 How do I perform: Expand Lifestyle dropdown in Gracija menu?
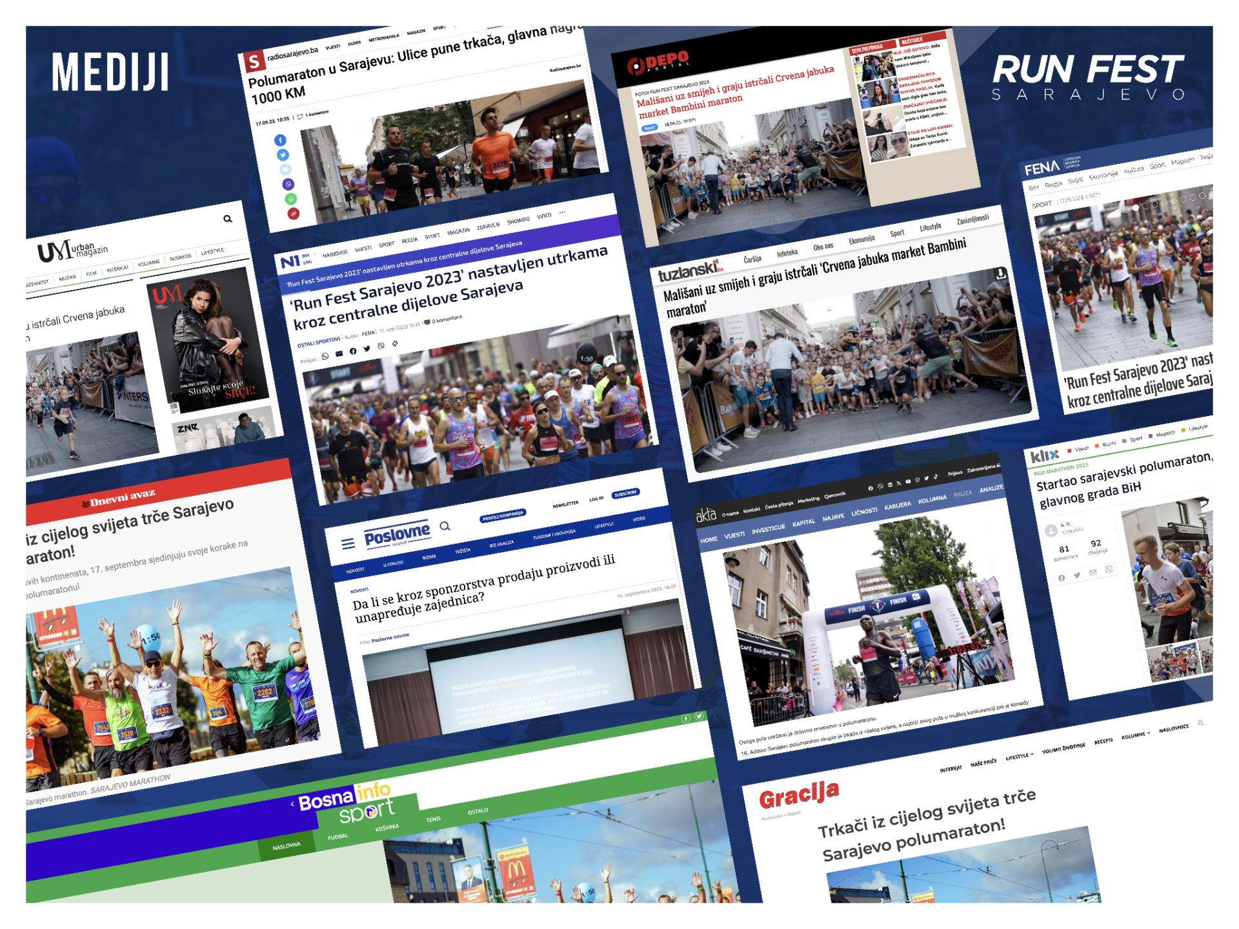pyautogui.click(x=1019, y=757)
